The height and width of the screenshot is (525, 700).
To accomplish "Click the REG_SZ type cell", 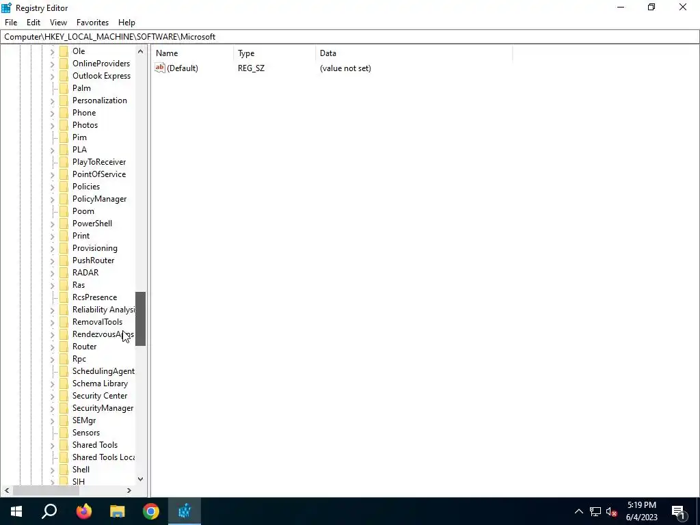I will pyautogui.click(x=251, y=68).
